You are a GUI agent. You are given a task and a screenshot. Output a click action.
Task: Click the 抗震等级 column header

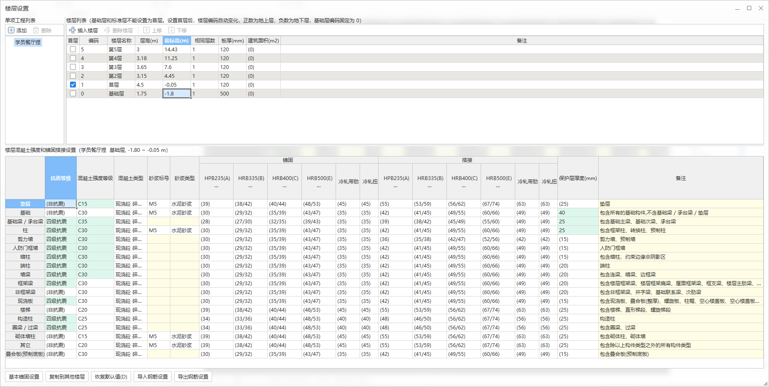61,178
